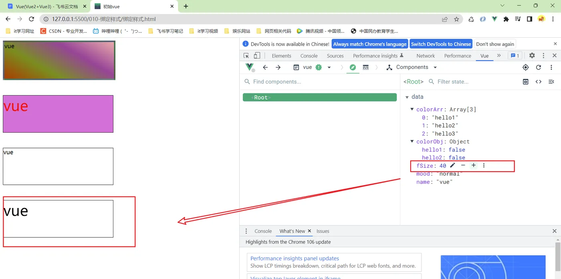Viewport: 561px width, 279px height.
Task: Click scroll to component eye icon
Action: coord(526,82)
